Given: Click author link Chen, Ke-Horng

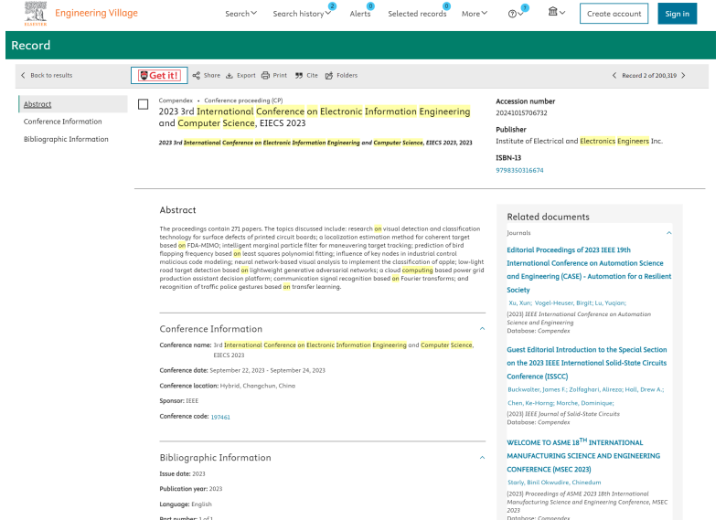Looking at the screenshot, I should coord(531,403).
